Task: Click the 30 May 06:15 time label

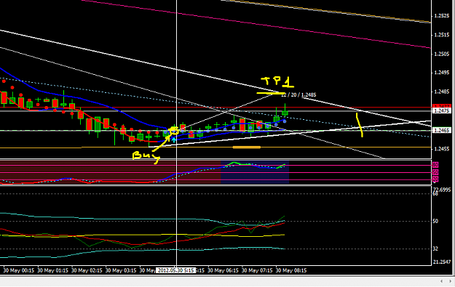Action: coord(223,270)
